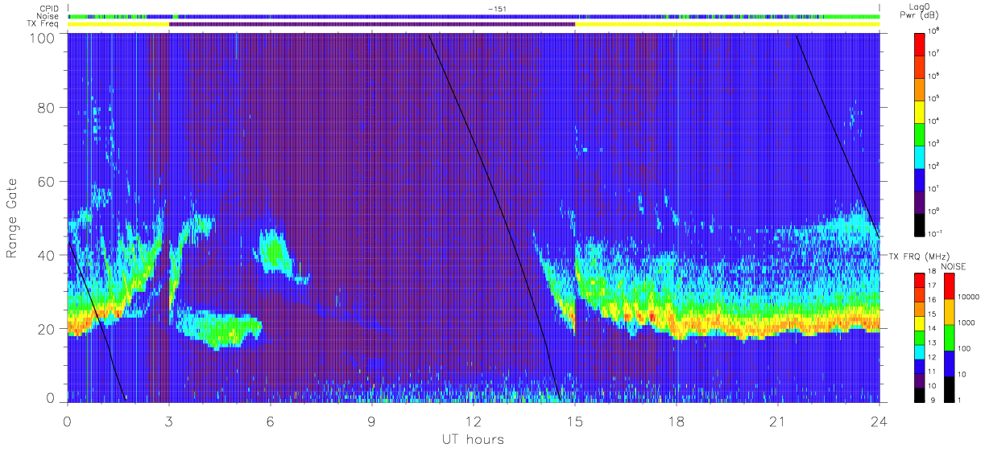Click the y-axis tick label '40'
Image resolution: width=989 pixels, height=456 pixels.
pyautogui.click(x=46, y=255)
